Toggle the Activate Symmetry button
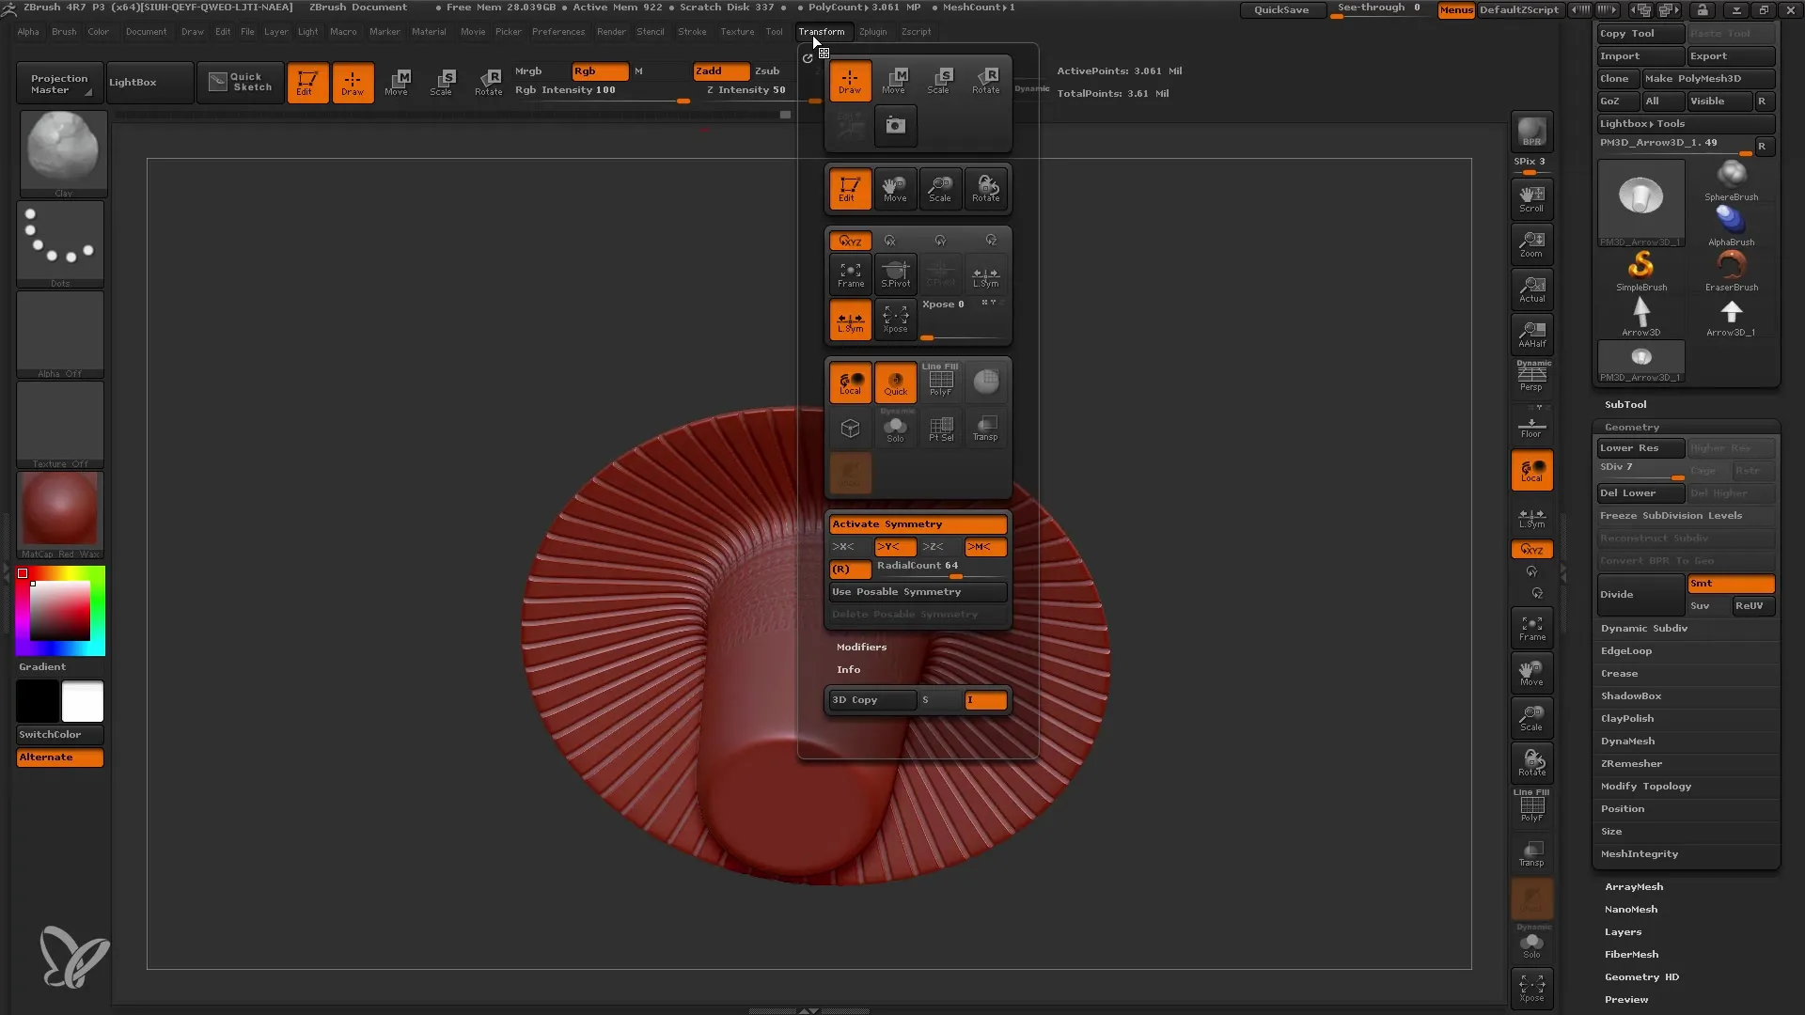The image size is (1805, 1015). coord(918,523)
